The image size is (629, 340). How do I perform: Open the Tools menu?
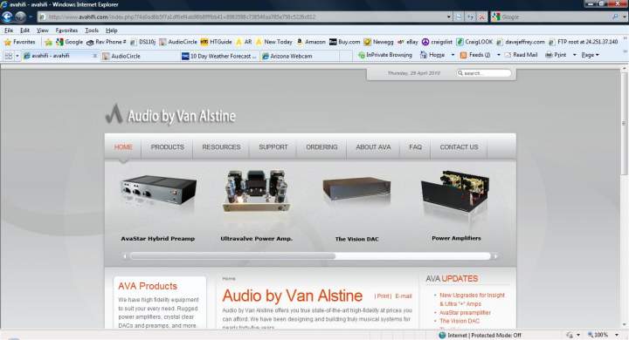[x=92, y=31]
